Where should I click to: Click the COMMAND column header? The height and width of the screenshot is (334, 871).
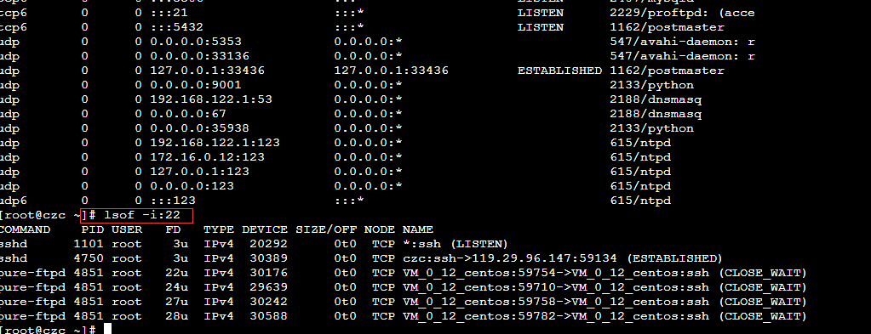coord(25,229)
